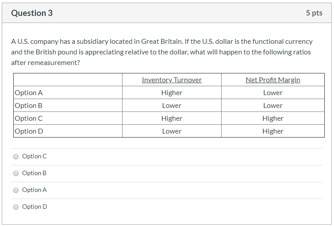Click the Option A answer label
Screen dimensions: 334x226
pyautogui.click(x=35, y=190)
